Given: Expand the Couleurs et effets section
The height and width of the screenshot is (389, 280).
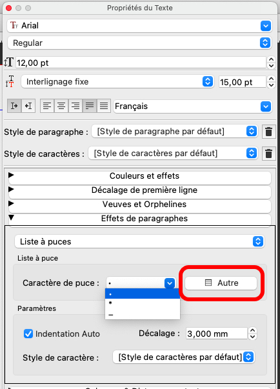Looking at the screenshot, I should pos(139,176).
